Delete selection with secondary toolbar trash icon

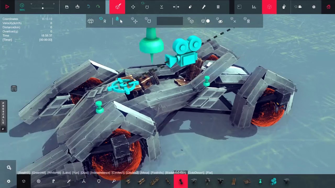pyautogui.click(x=247, y=20)
